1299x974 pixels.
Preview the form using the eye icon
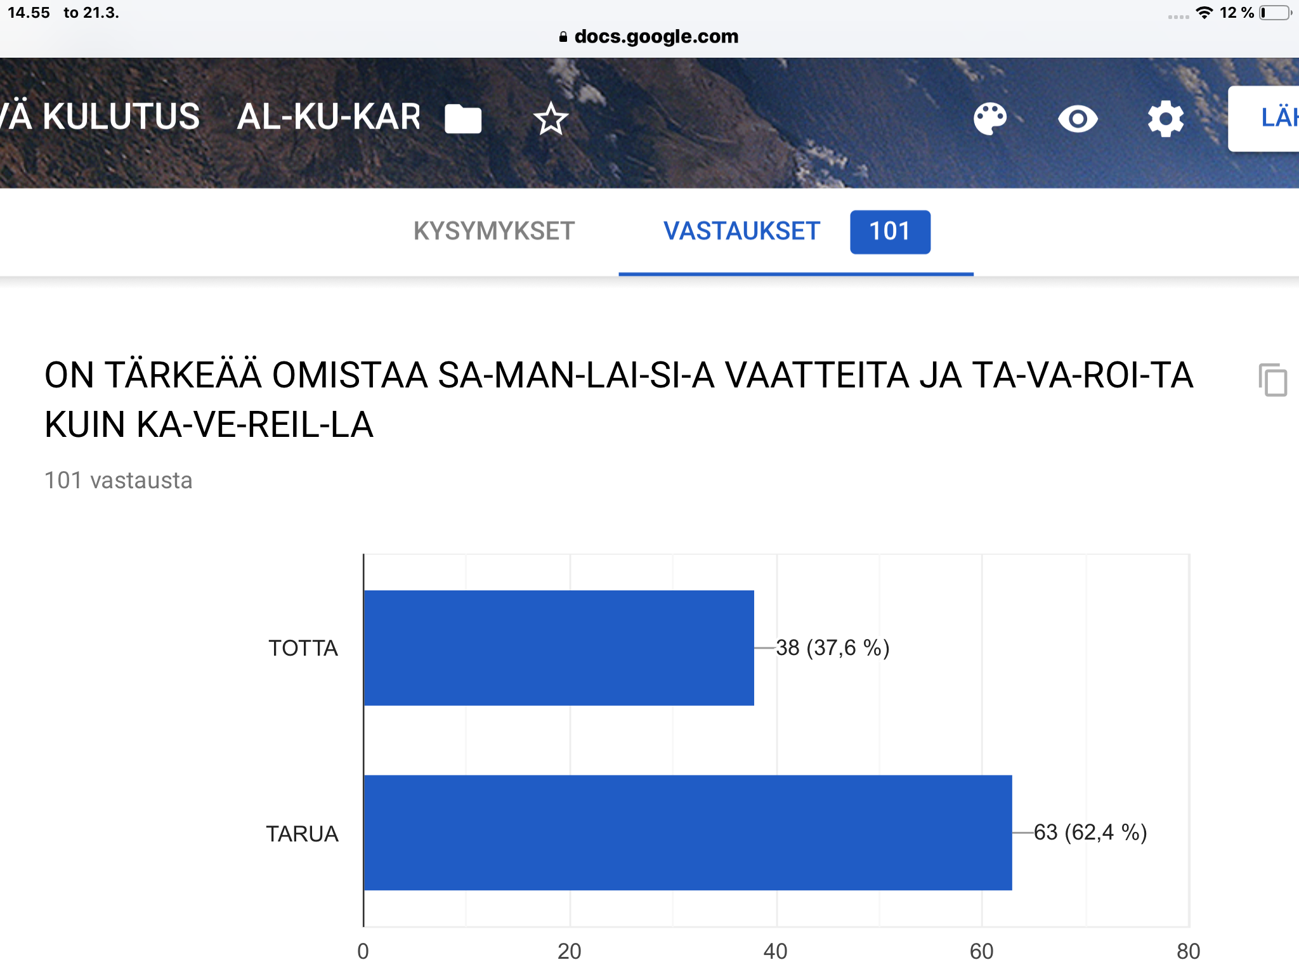pos(1078,119)
